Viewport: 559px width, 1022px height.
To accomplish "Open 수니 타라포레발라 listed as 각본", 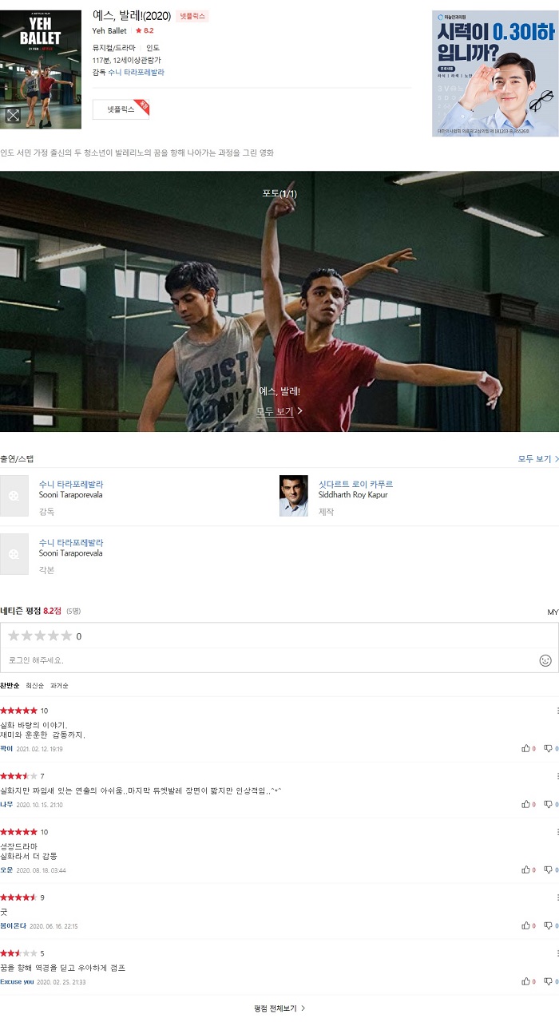I will (71, 542).
